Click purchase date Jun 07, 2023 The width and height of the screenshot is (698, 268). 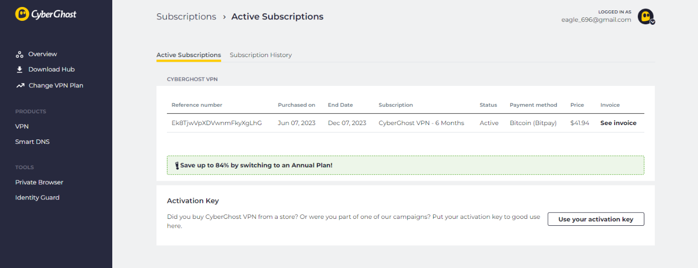297,123
